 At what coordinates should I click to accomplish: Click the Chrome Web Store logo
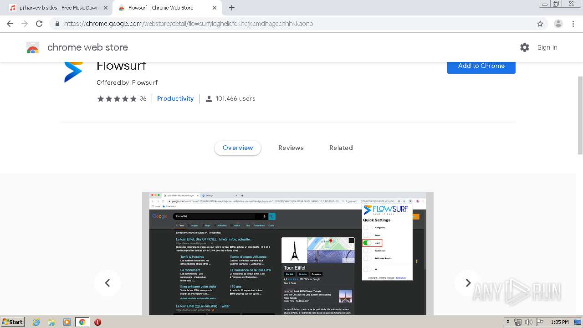33,47
